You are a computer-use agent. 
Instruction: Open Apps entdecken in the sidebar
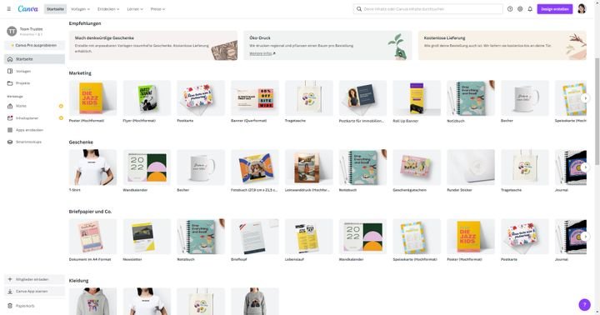[34, 130]
